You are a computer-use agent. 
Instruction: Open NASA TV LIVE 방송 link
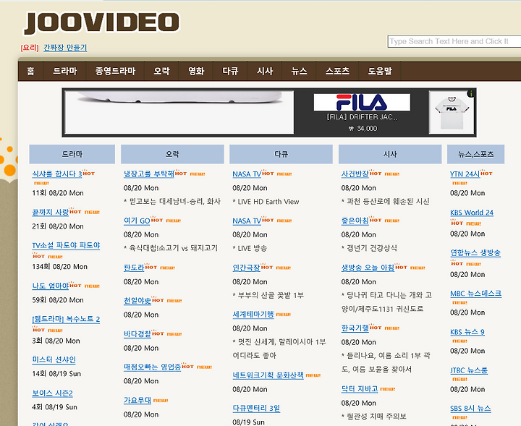[x=247, y=221]
